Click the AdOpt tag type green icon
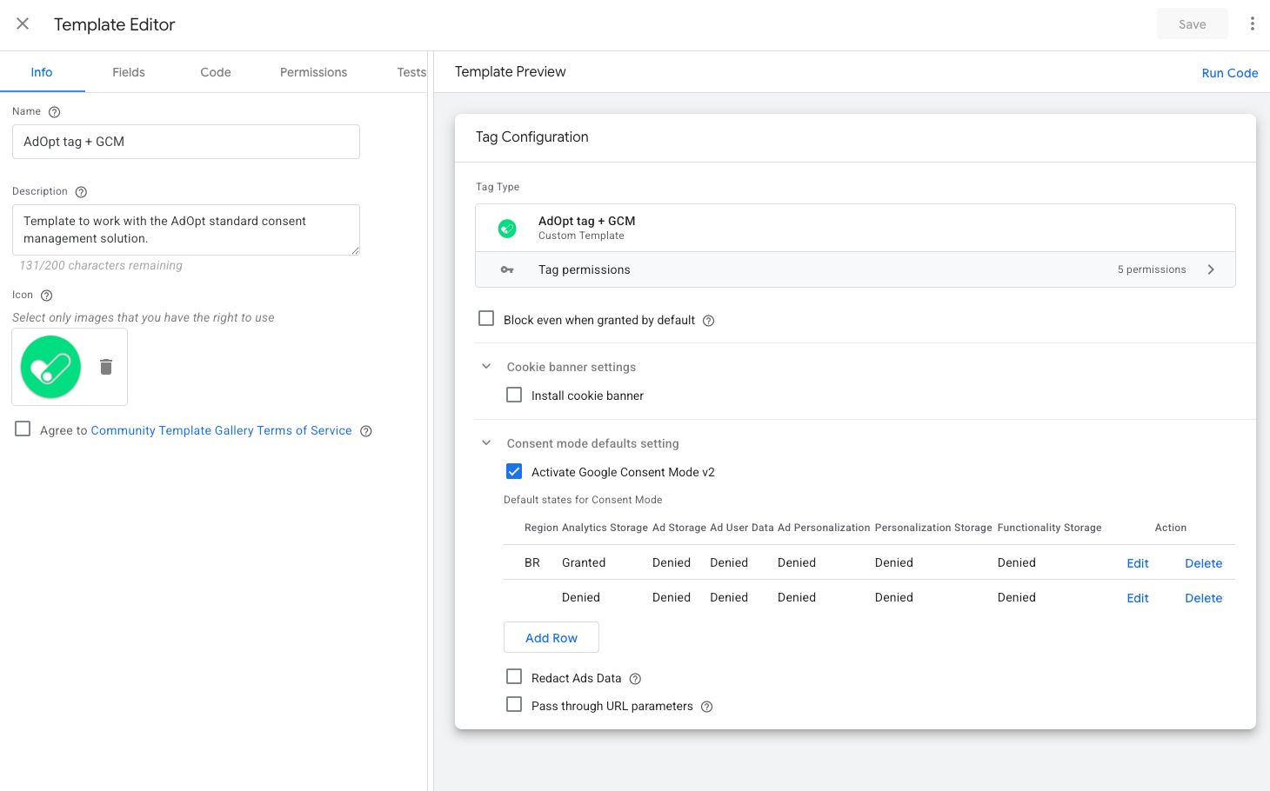 click(x=507, y=229)
